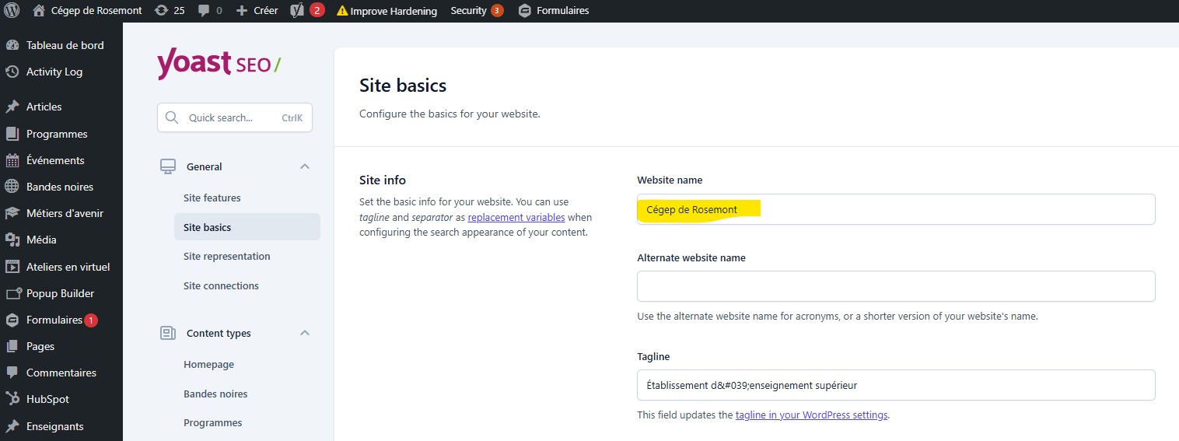The width and height of the screenshot is (1179, 441).
Task: Click the WordPress logo icon
Action: pos(12,11)
